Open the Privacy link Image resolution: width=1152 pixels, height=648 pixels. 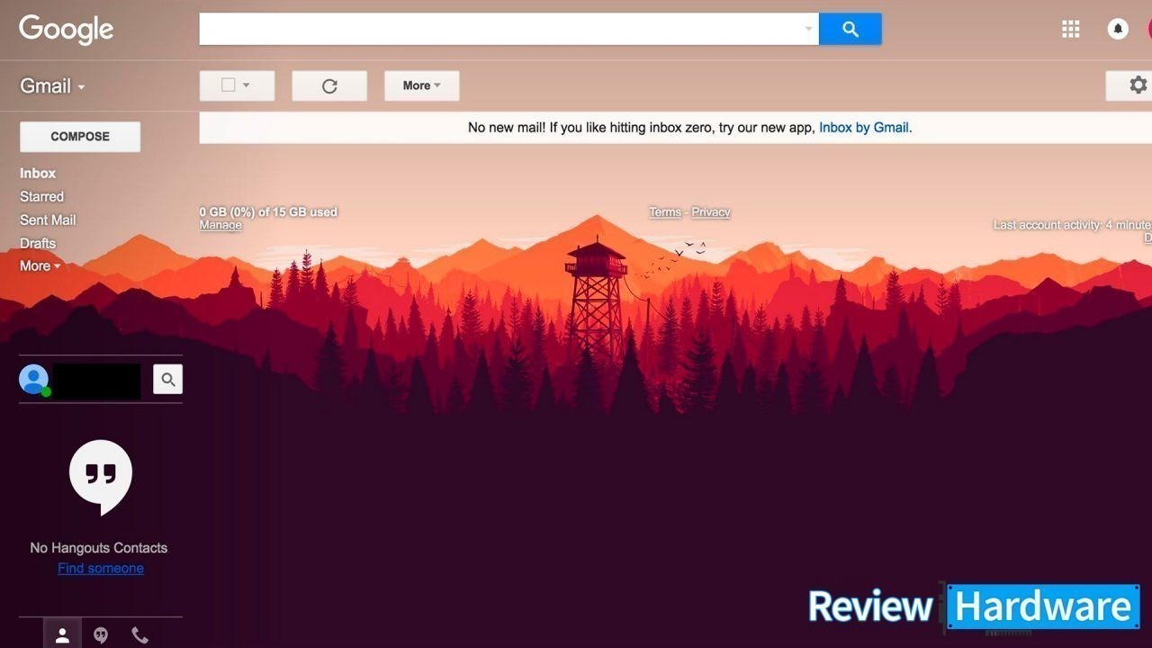711,212
